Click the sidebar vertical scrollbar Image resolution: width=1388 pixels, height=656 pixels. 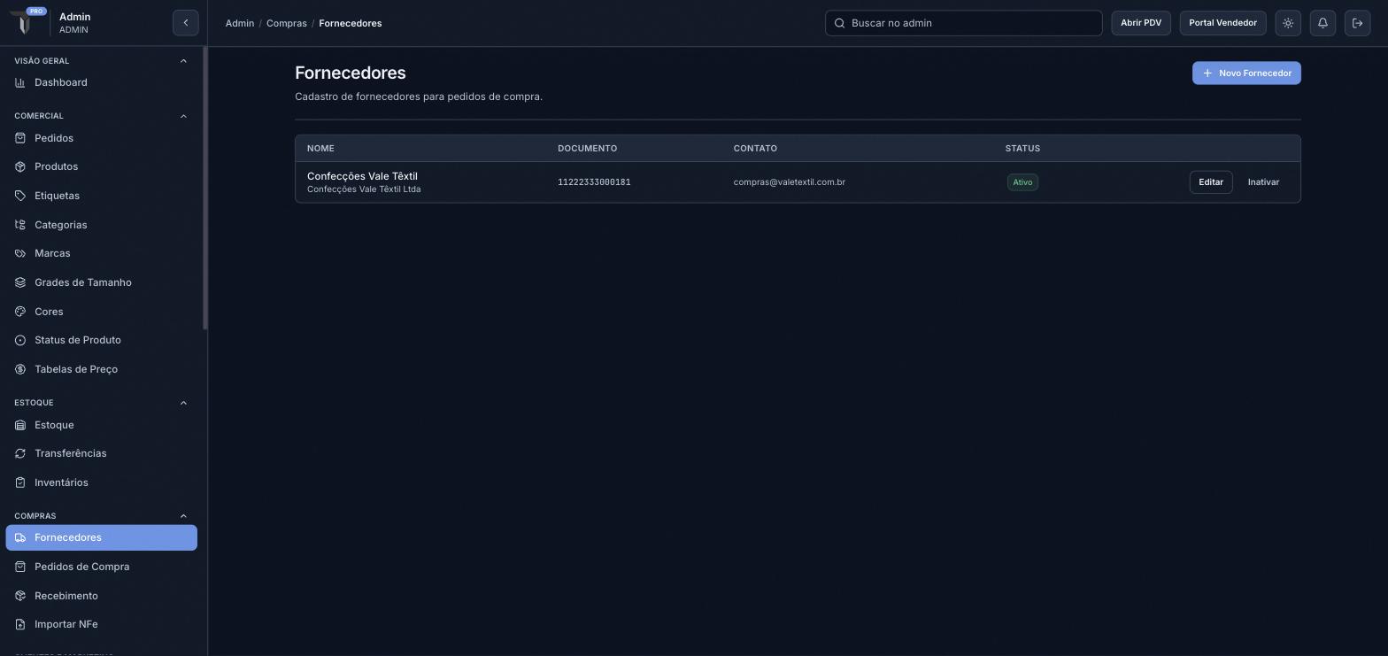pos(205,189)
